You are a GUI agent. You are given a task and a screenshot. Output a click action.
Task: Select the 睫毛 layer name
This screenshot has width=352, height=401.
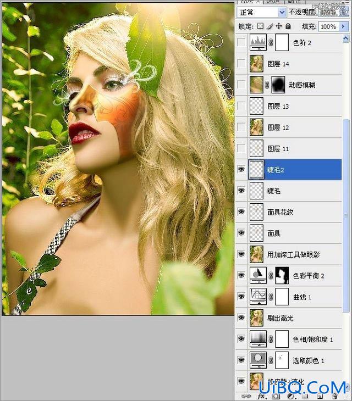274,191
